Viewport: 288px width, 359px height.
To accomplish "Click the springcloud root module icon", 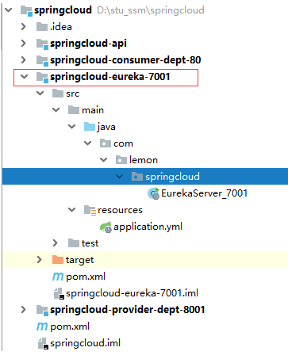I will click(27, 11).
